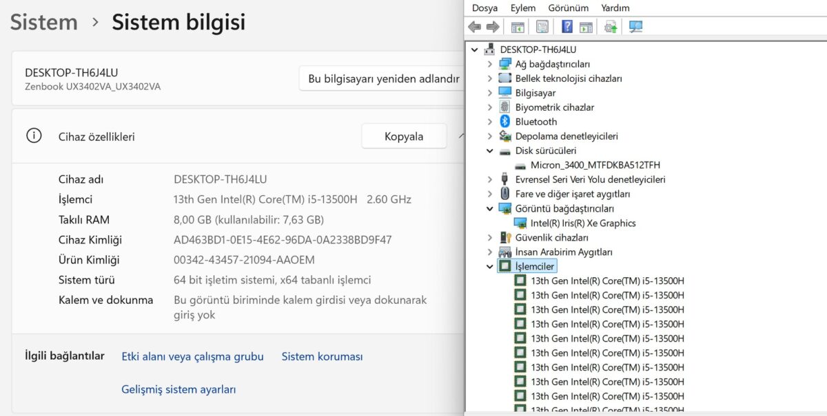Click the Intel Iris Xe Graphics adapter icon
This screenshot has height=416, width=827.
click(520, 223)
